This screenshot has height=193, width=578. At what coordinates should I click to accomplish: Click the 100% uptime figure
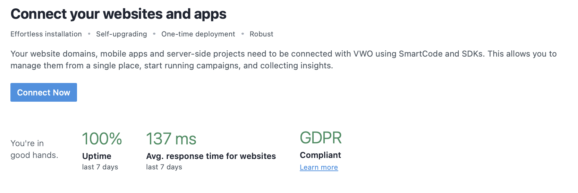102,139
